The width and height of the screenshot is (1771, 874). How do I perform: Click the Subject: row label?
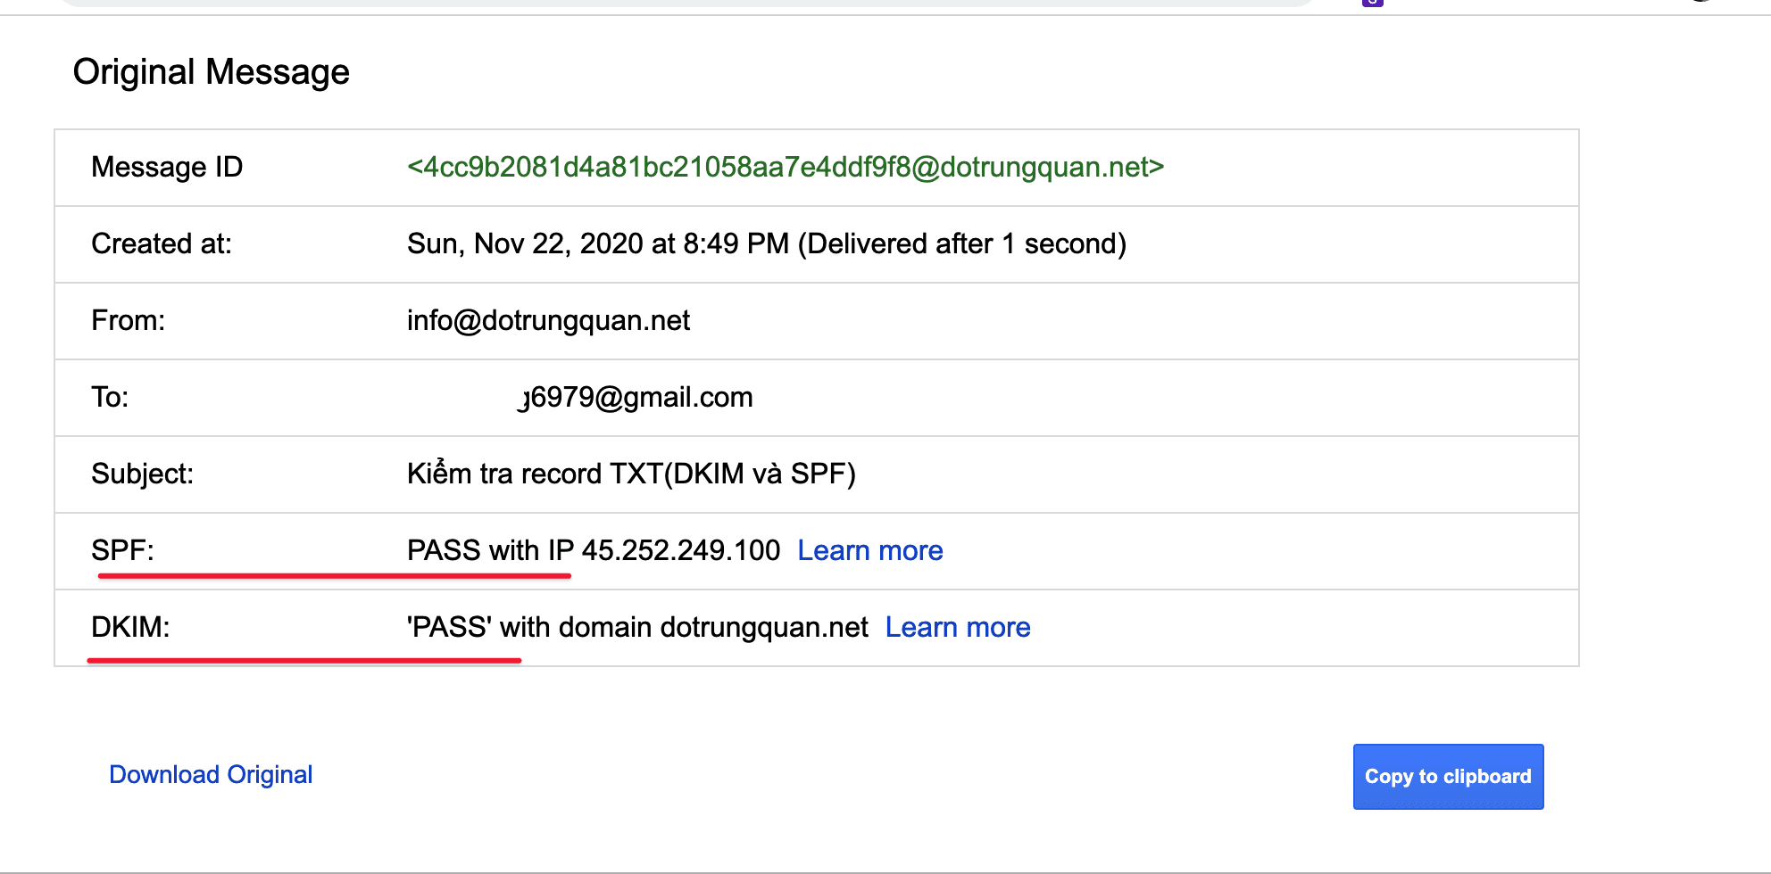click(142, 474)
